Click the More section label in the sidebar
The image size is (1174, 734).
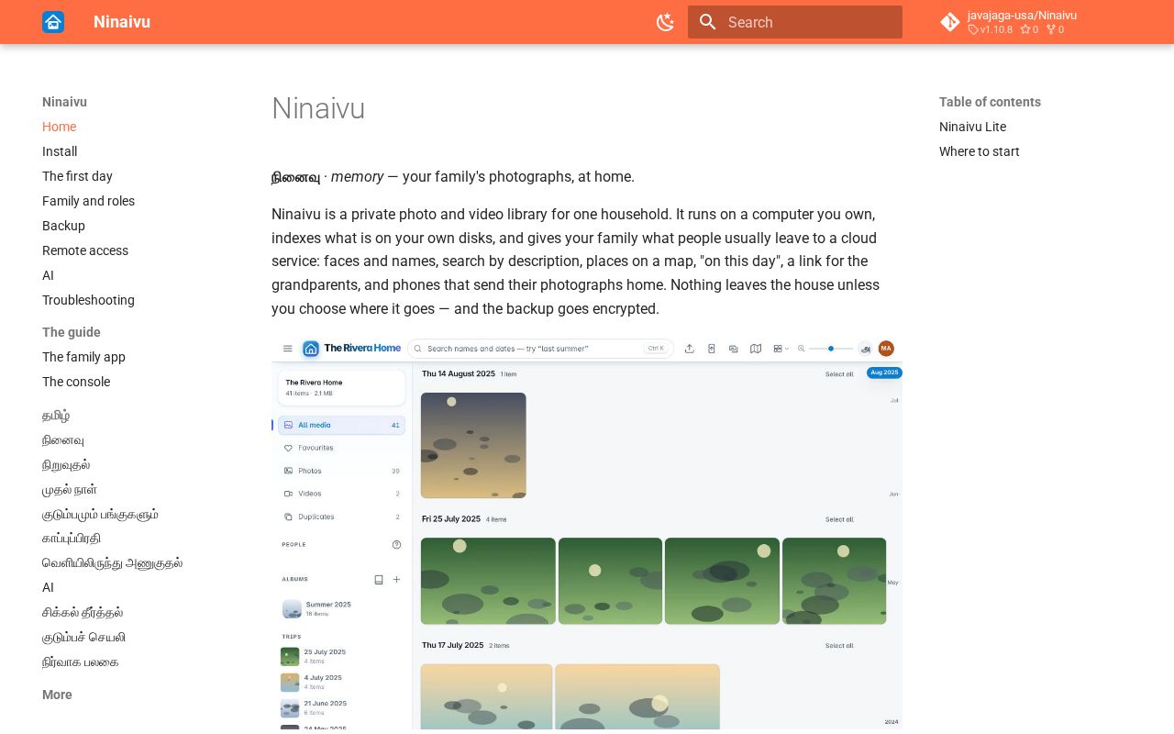click(x=57, y=695)
